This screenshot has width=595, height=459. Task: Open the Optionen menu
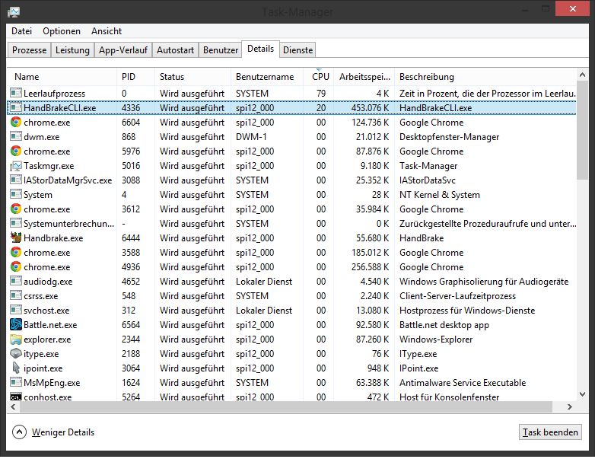click(62, 31)
